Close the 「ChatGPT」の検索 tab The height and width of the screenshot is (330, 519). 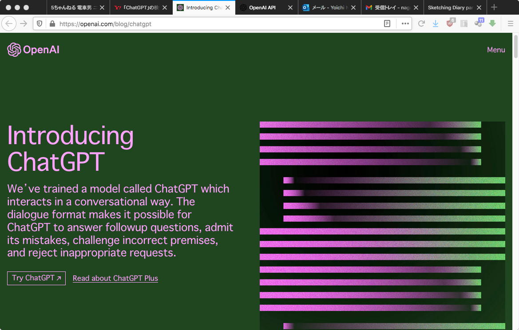[x=165, y=8]
